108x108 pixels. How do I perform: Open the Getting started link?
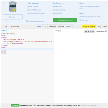point(32,7)
